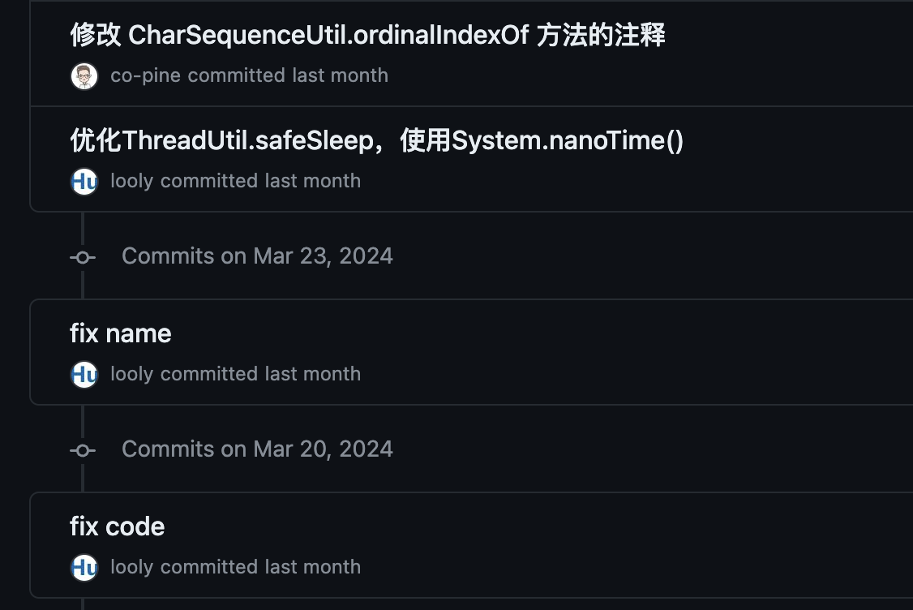Open the 'fix name' commit
This screenshot has height=610, width=913.
(x=121, y=334)
